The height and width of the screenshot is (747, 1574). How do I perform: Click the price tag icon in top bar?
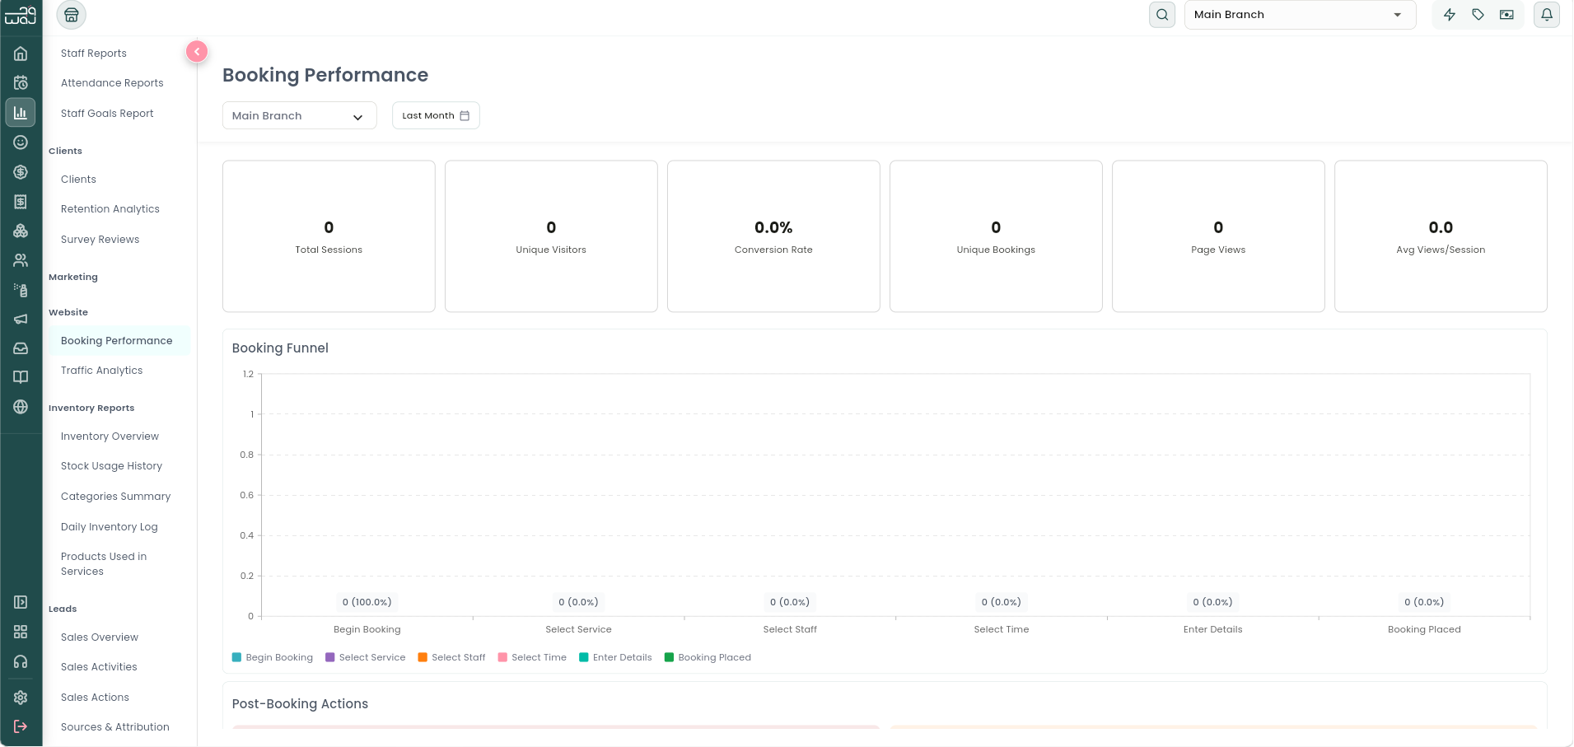pyautogui.click(x=1478, y=15)
